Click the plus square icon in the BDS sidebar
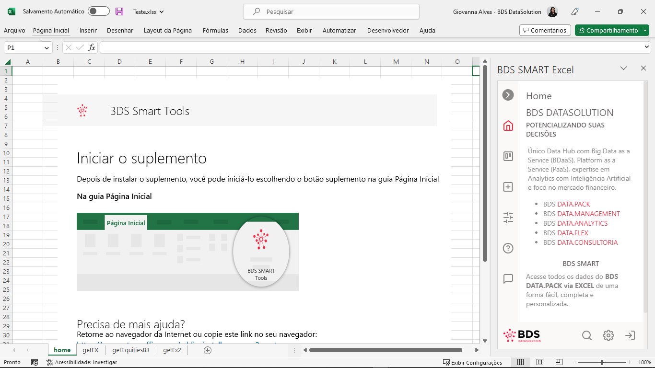The image size is (655, 368). (508, 187)
